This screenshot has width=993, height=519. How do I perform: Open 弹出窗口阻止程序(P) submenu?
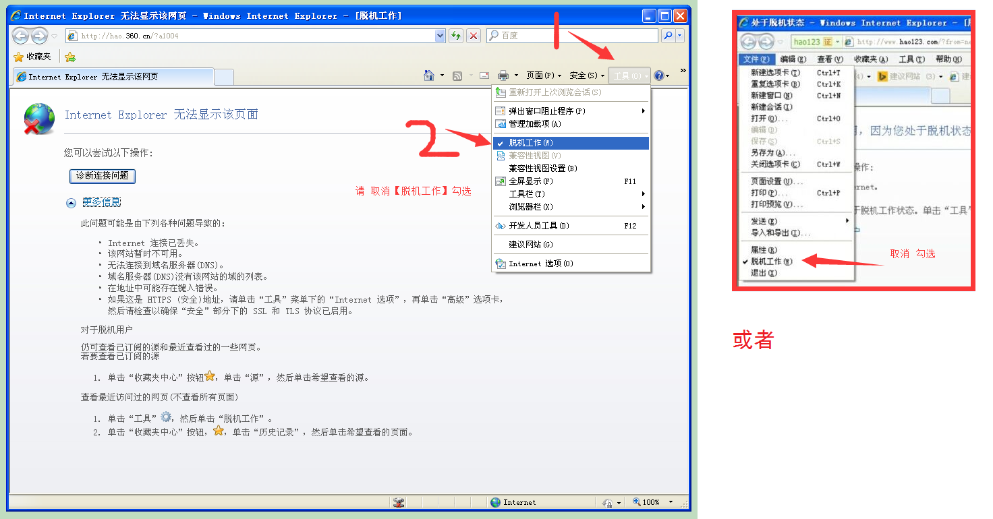pyautogui.click(x=571, y=111)
